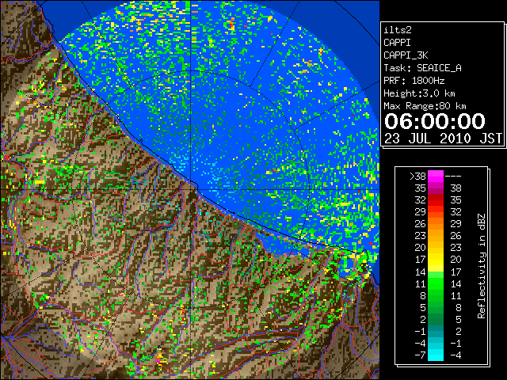Click the 'Height:3.0 km' text
This screenshot has width=507, height=380.
[419, 93]
